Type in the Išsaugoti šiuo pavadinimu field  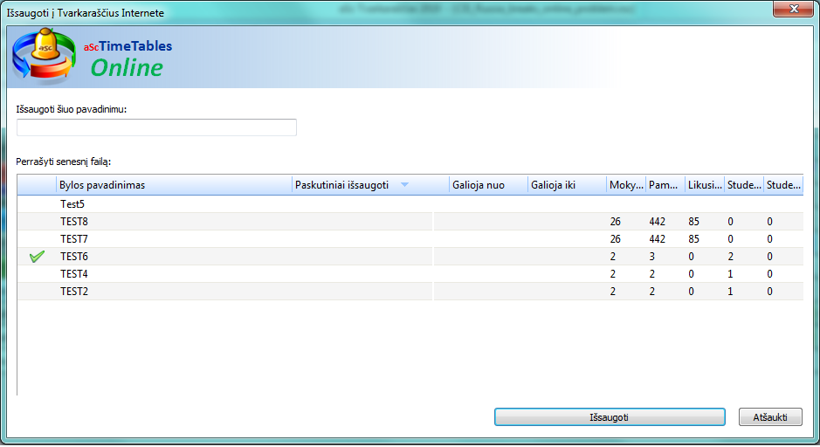(156, 127)
